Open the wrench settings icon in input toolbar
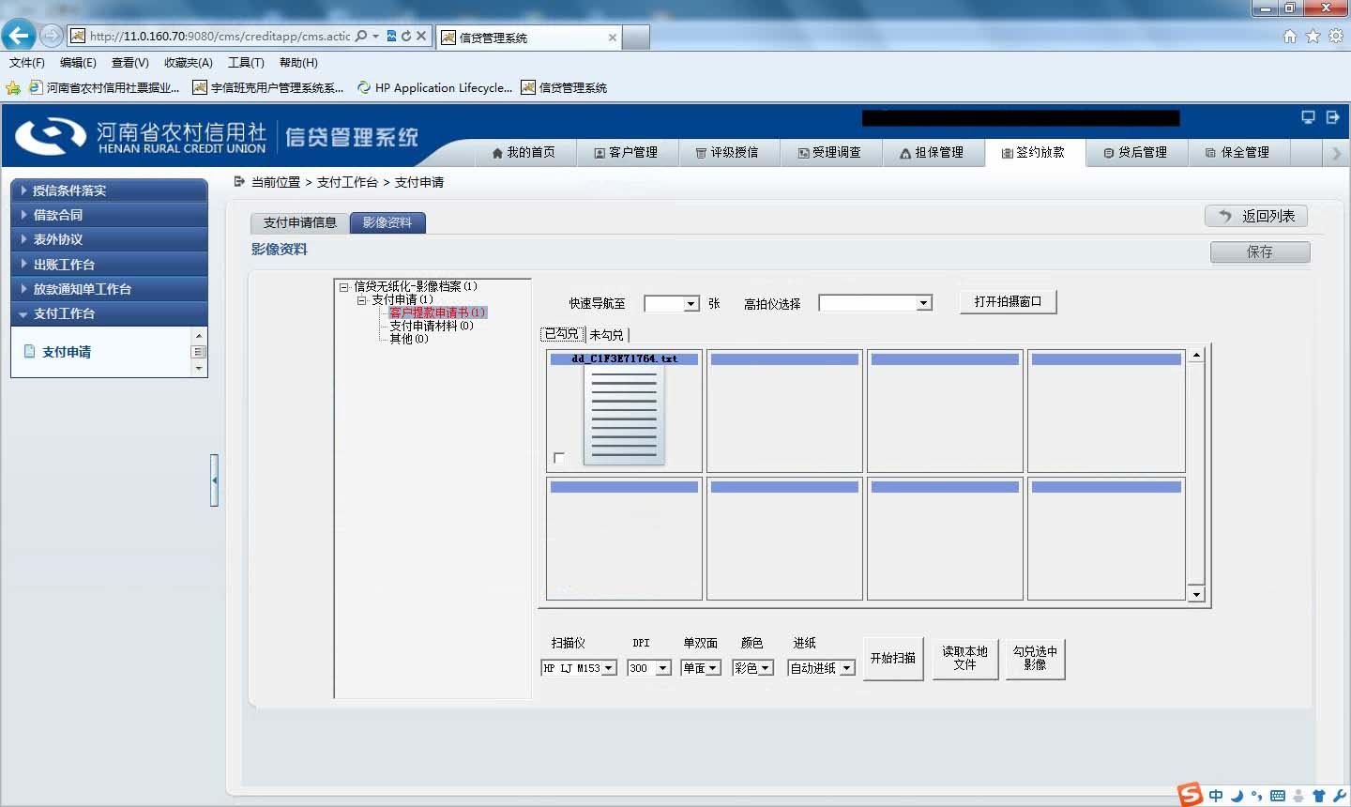 coord(1339,796)
